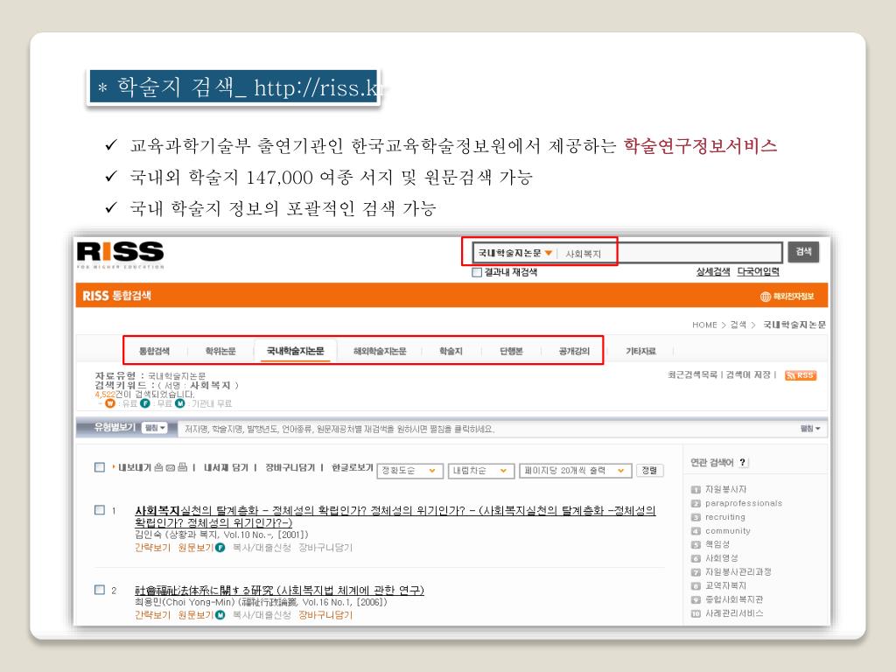This screenshot has width=896, height=672.
Task: Click 내서재 담기 in the toolbar
Action: 226,467
